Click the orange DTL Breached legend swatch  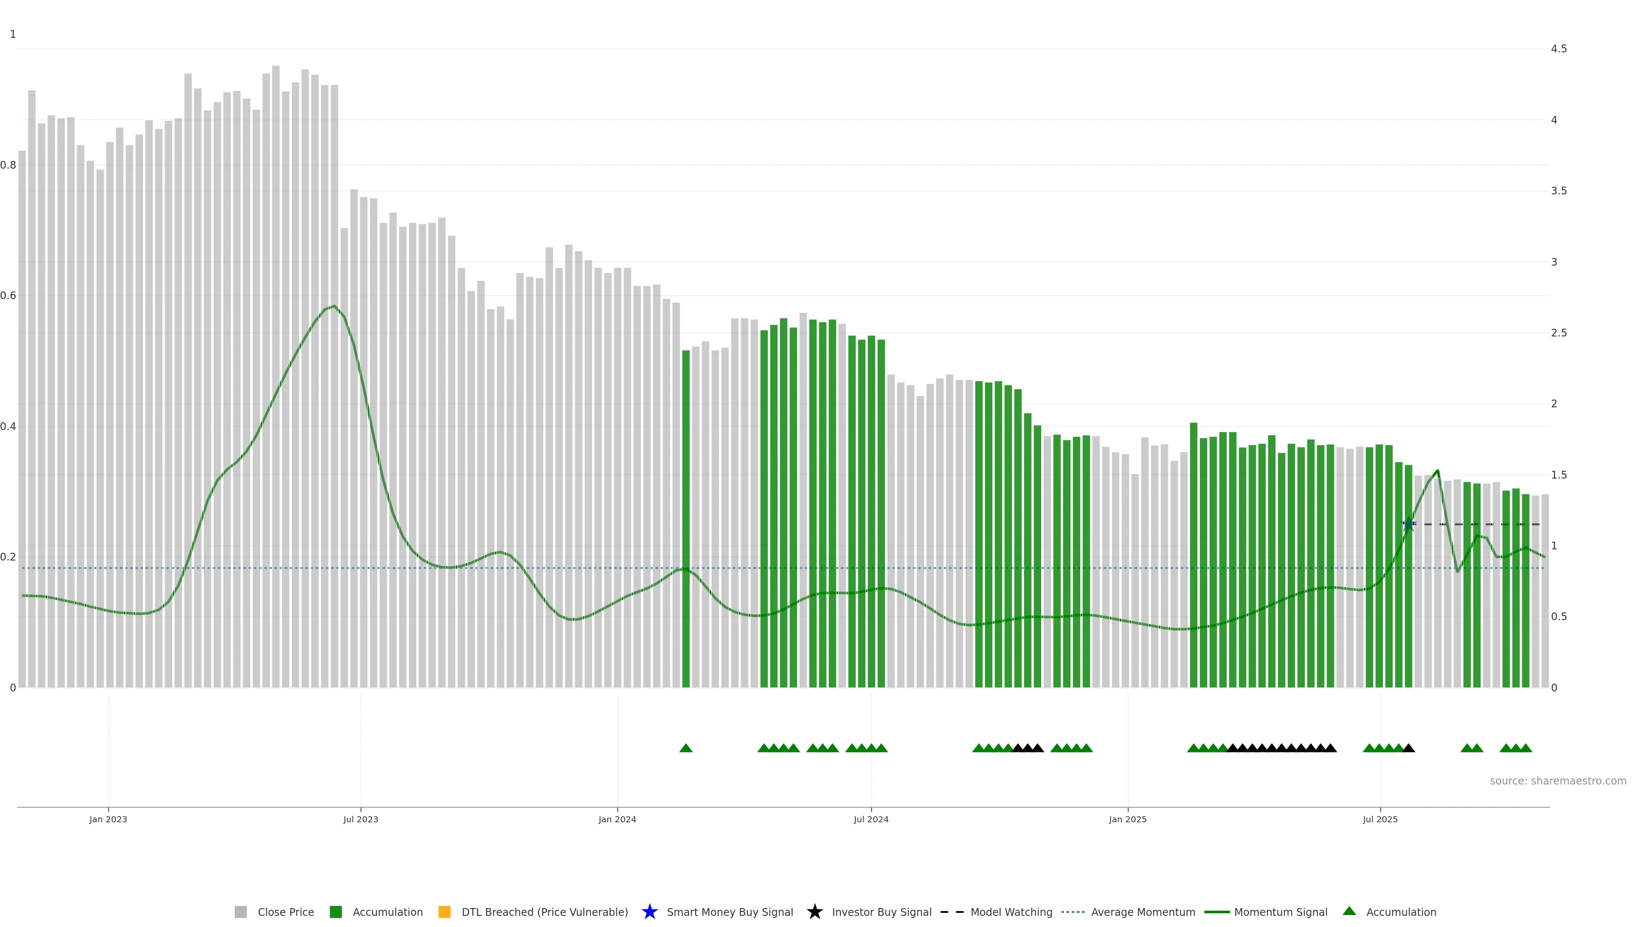(x=445, y=912)
